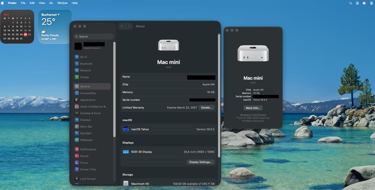
Task: Click More Info... in About window
Action: 253,108
